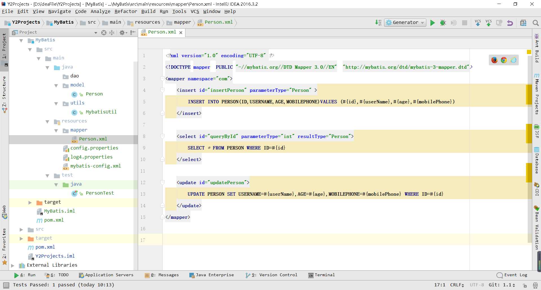Viewport: 541px width, 290px height.
Task: Open Project Structure toolbar icon
Action: tap(523, 23)
